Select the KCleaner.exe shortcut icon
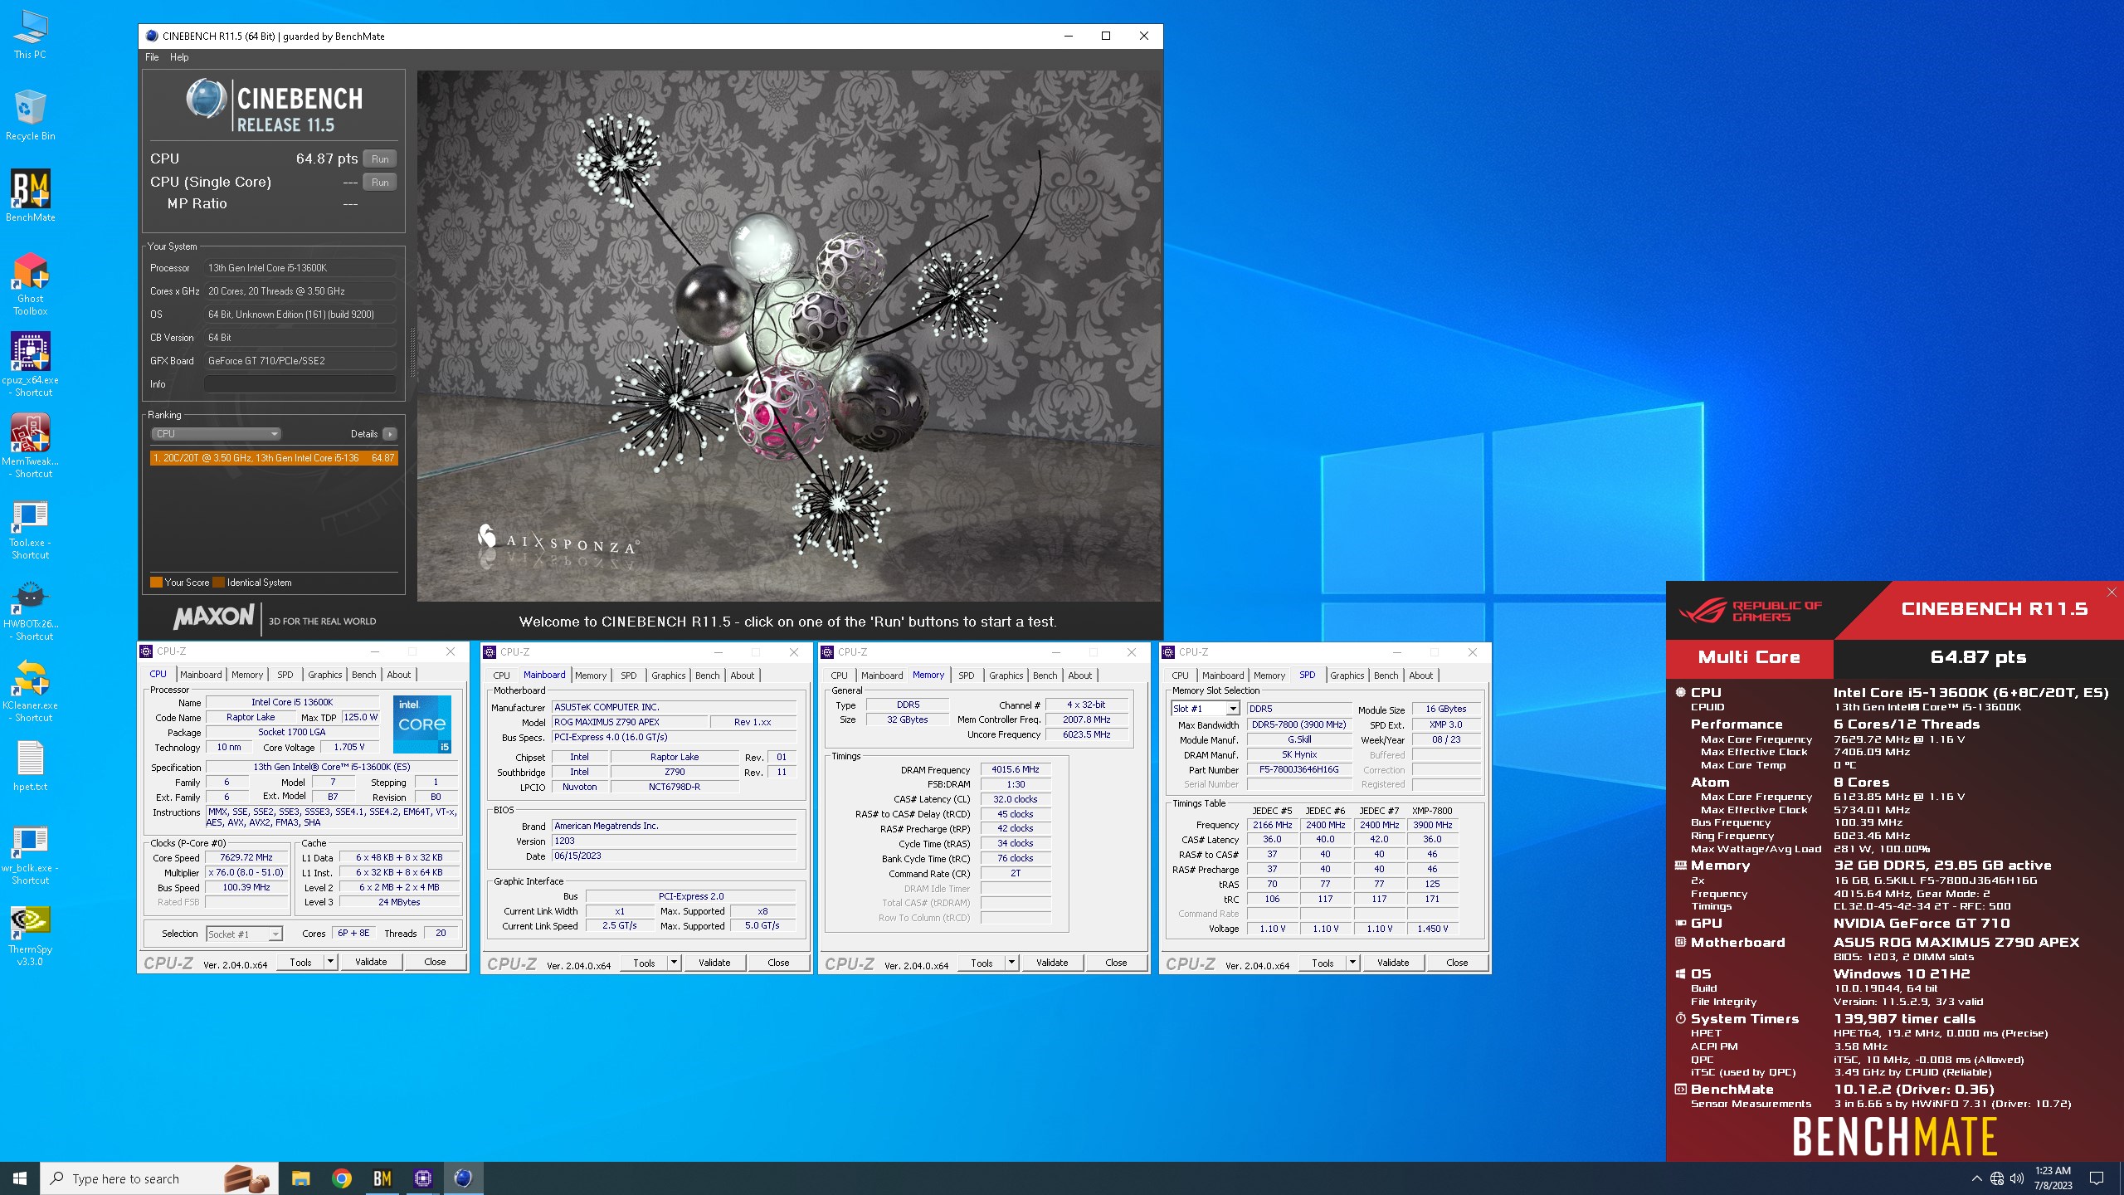Viewport: 2124px width, 1195px height. (30, 690)
